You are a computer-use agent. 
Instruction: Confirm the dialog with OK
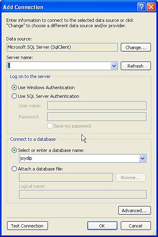pos(102,226)
